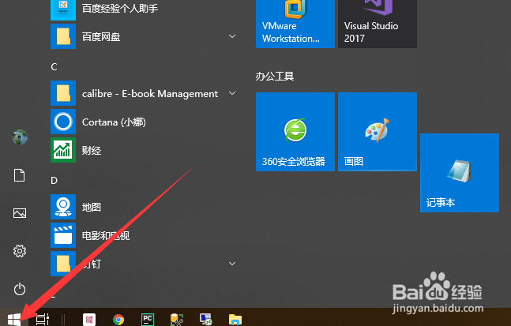
Task: Open Task View on the taskbar
Action: (x=43, y=320)
